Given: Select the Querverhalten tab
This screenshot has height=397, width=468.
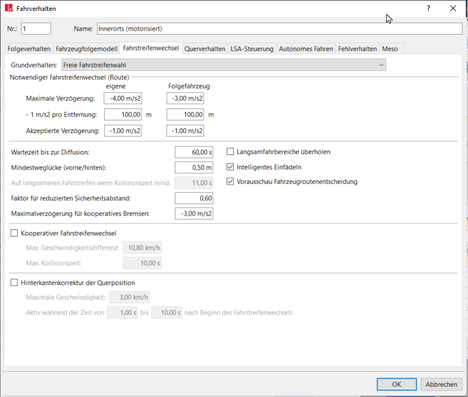Looking at the screenshot, I should (205, 49).
